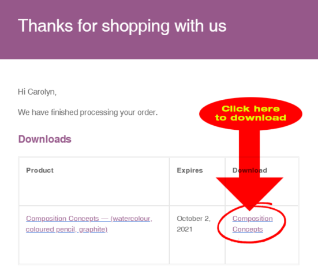Click the 'We have finished processing your order' sentence

88,112
